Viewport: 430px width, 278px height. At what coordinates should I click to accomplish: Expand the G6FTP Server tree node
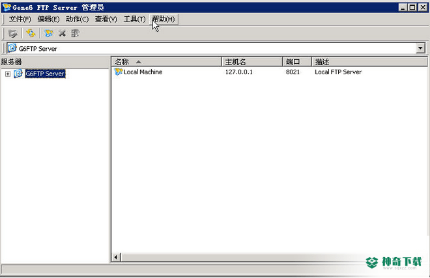pyautogui.click(x=8, y=74)
